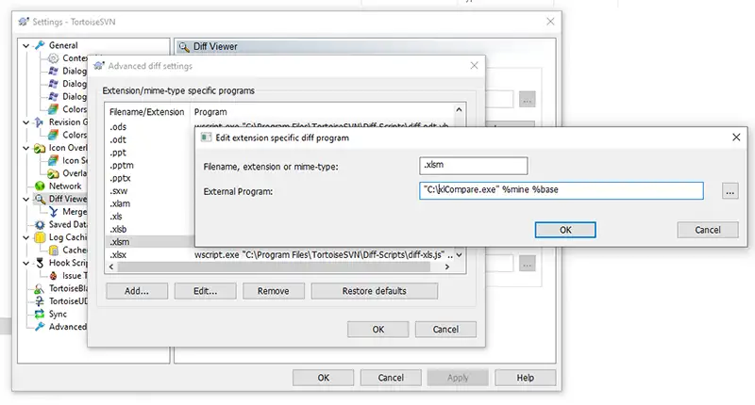Collapse the Log Caching tree node
Screen dimensions: 755x405
click(26, 237)
